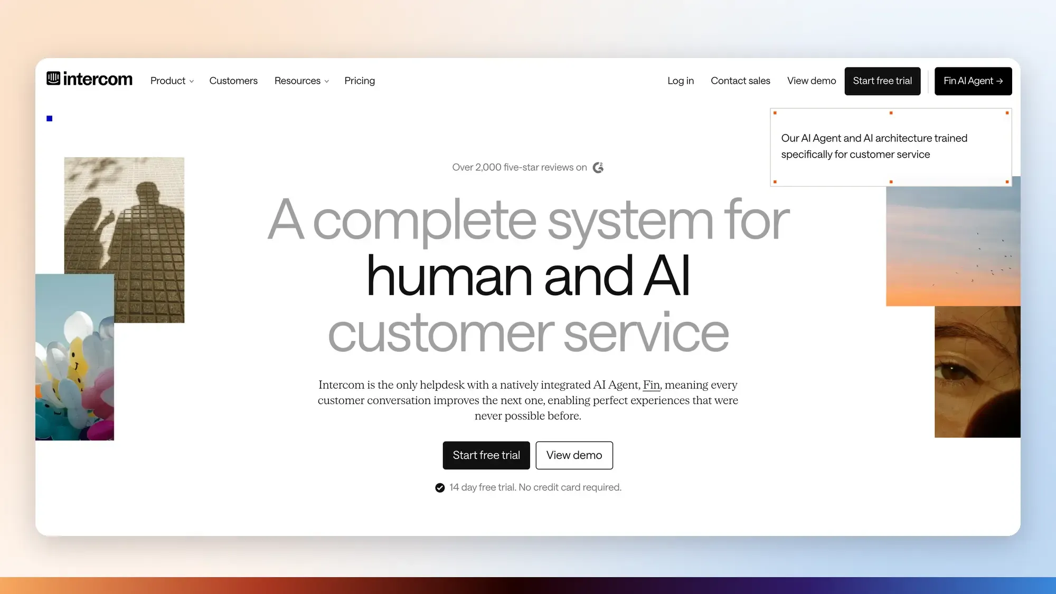Select the bottom-right orange selection handle

coord(1007,182)
